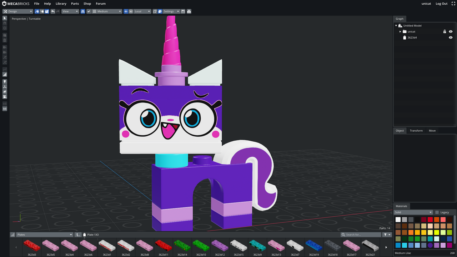Viewport: 457px width, 257px height.
Task: Select the white color swatch
Action: pyautogui.click(x=398, y=220)
